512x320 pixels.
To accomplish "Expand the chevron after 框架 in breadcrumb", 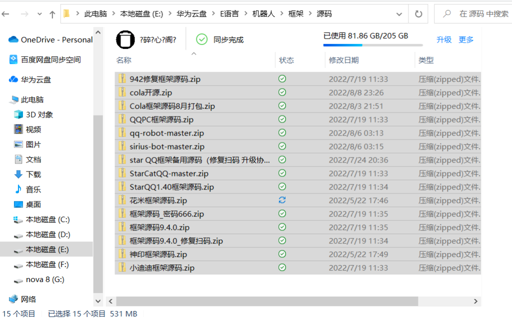I will click(310, 14).
